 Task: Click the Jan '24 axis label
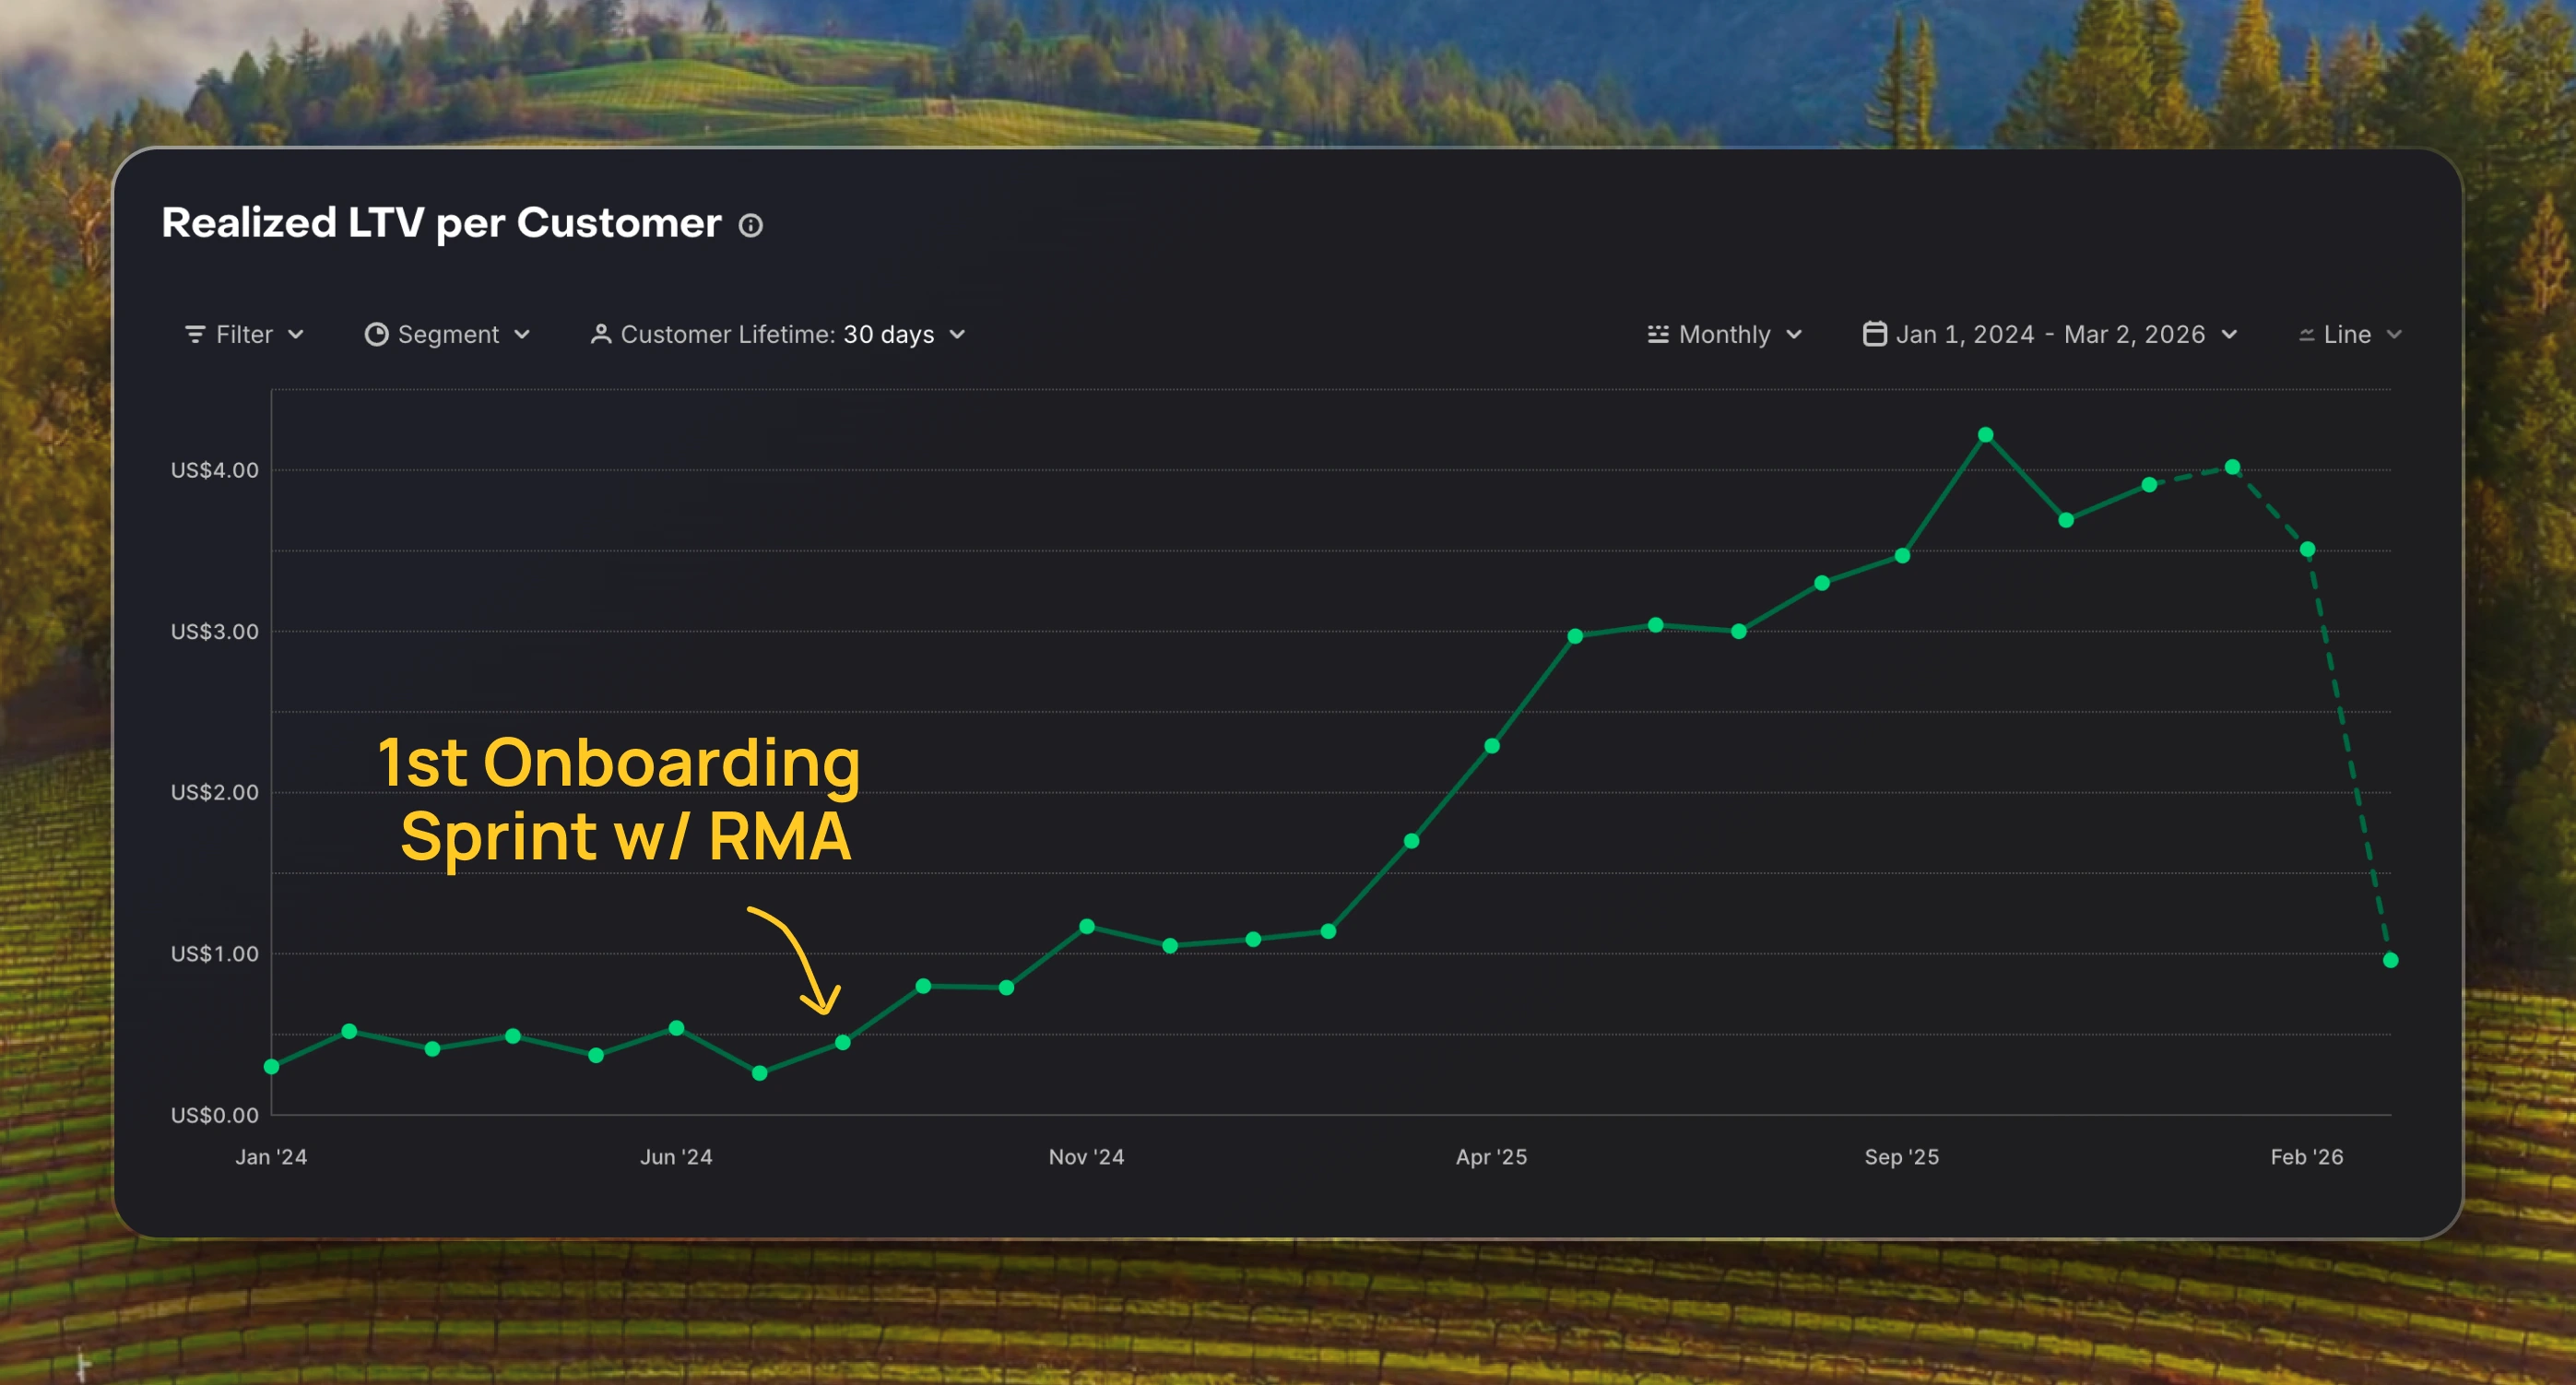[271, 1157]
